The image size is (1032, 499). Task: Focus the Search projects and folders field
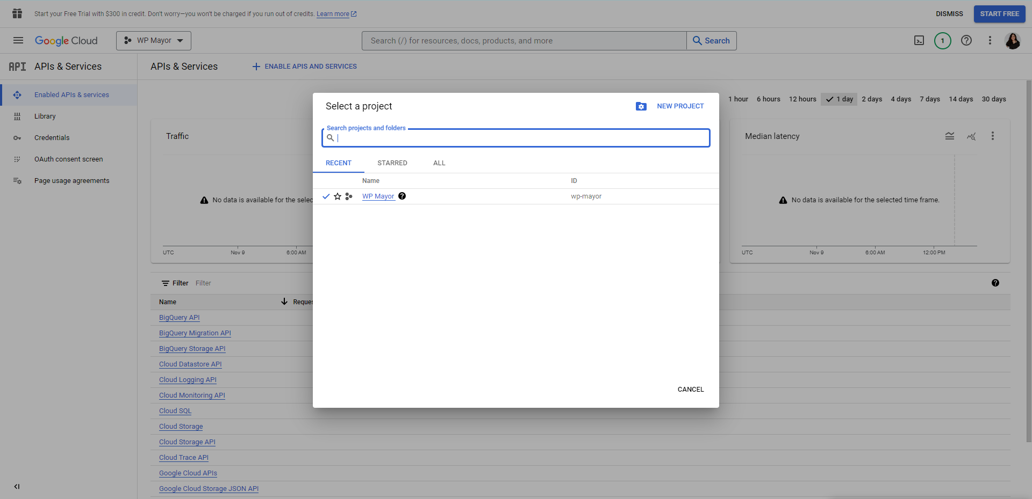pyautogui.click(x=516, y=138)
